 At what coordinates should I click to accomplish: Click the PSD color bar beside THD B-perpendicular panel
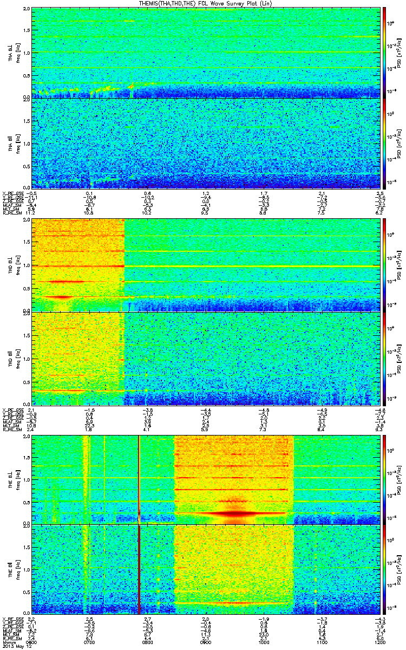click(385, 265)
